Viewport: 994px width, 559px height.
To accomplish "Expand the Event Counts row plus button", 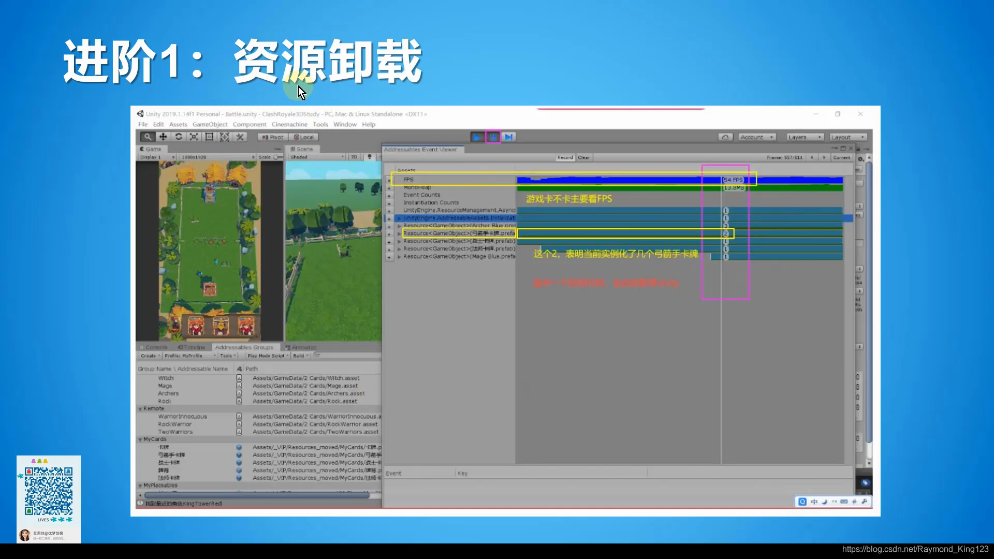I will [x=389, y=196].
